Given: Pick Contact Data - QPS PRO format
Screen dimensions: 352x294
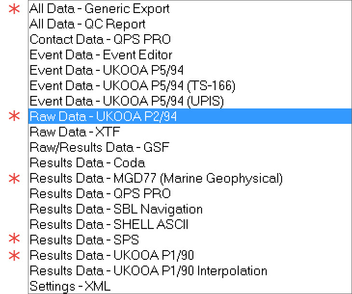Looking at the screenshot, I should pyautogui.click(x=100, y=40).
